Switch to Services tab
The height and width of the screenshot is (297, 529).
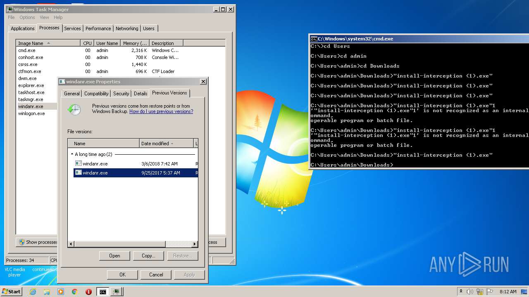[72, 28]
